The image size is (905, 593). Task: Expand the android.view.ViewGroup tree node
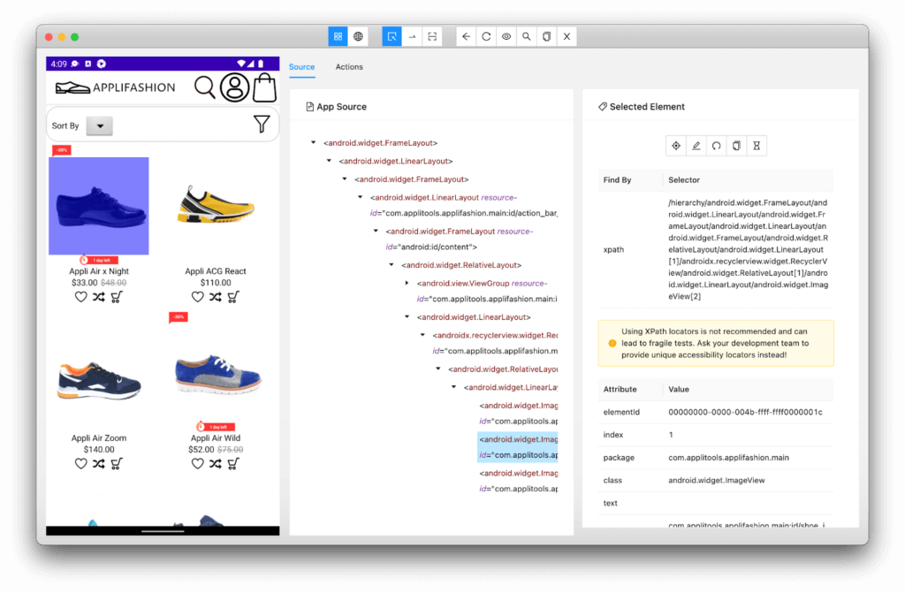tap(407, 283)
